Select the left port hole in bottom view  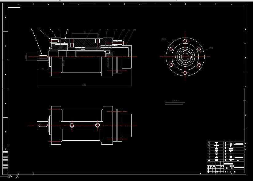[72, 125]
